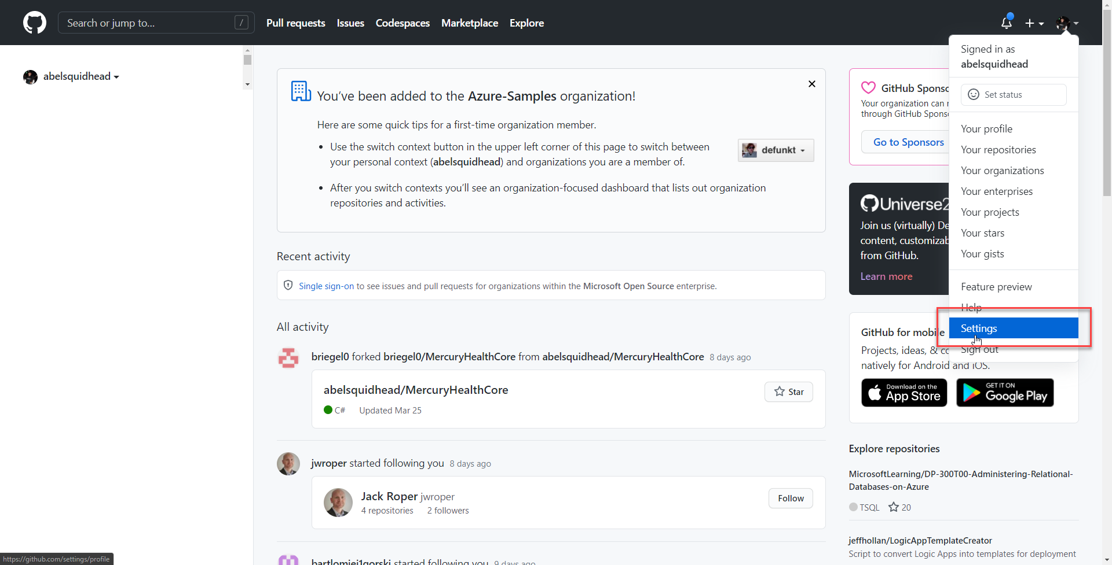Follow Jack Roper
The image size is (1112, 565).
[x=790, y=498]
